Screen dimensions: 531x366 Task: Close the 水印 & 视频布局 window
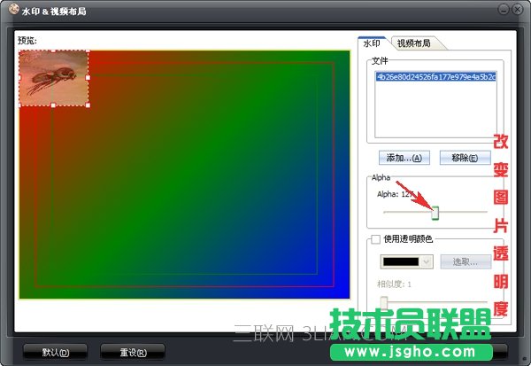pos(517,10)
